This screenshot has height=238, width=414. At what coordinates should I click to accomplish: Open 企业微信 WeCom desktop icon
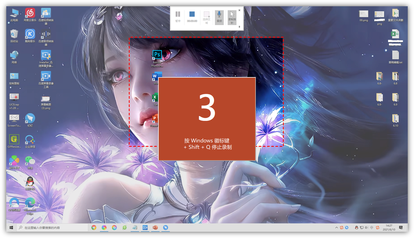point(30,142)
